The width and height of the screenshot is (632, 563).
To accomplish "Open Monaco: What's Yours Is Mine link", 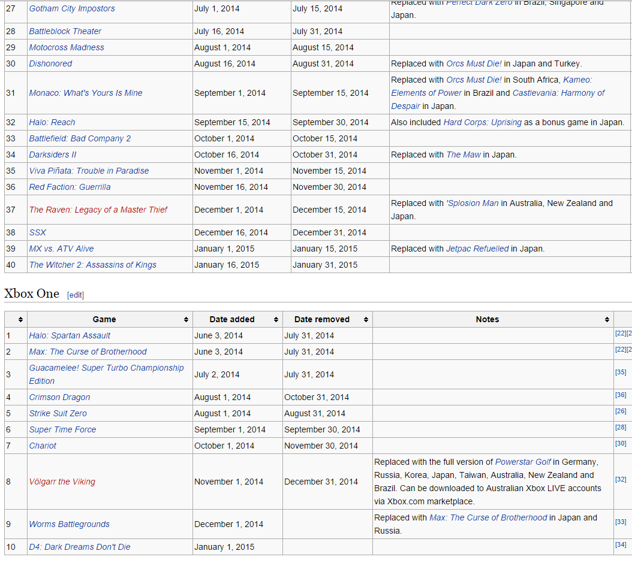I will (x=86, y=93).
